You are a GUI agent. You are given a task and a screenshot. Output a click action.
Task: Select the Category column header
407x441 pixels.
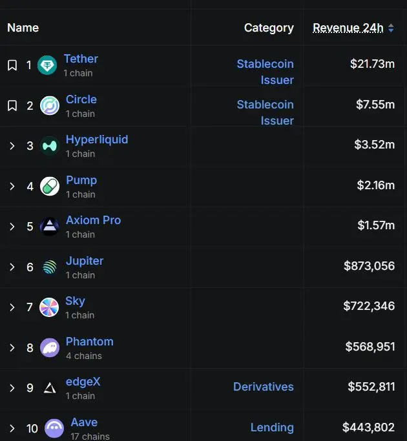pyautogui.click(x=269, y=28)
